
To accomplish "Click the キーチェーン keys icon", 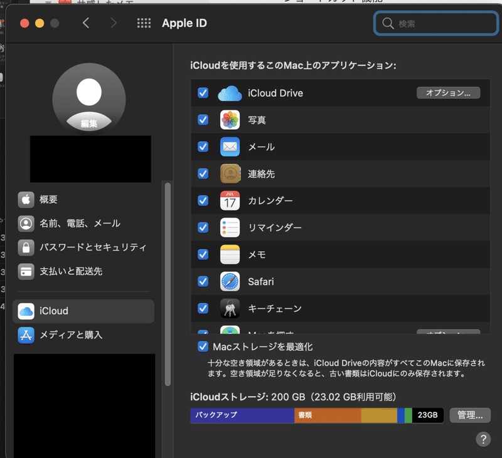I will (x=230, y=308).
